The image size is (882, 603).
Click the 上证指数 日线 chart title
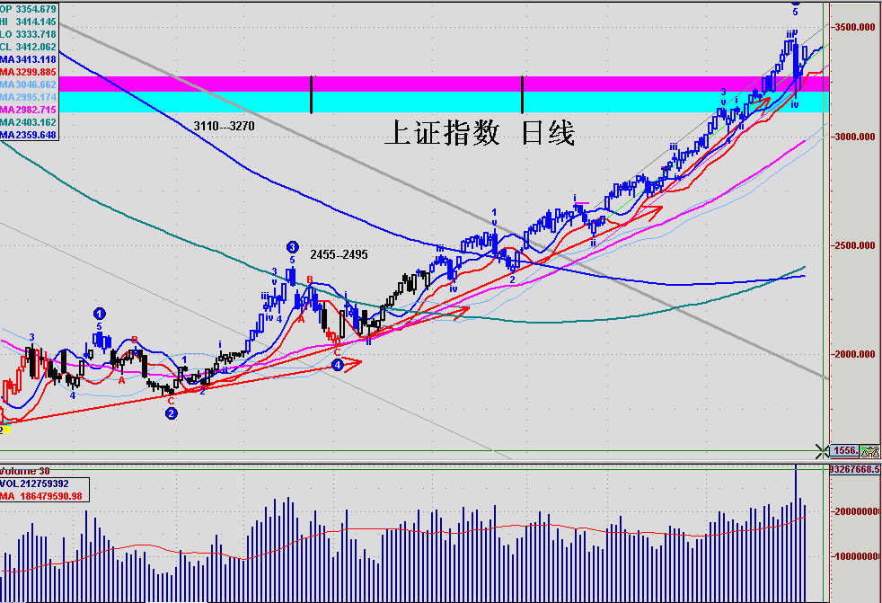click(x=480, y=133)
